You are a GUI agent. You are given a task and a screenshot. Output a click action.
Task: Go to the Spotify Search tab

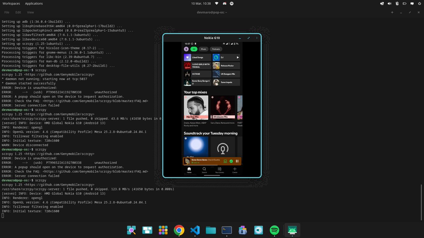click(x=204, y=170)
